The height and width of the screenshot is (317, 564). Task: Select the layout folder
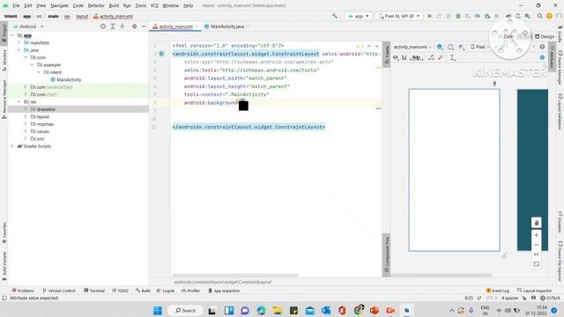click(x=40, y=117)
